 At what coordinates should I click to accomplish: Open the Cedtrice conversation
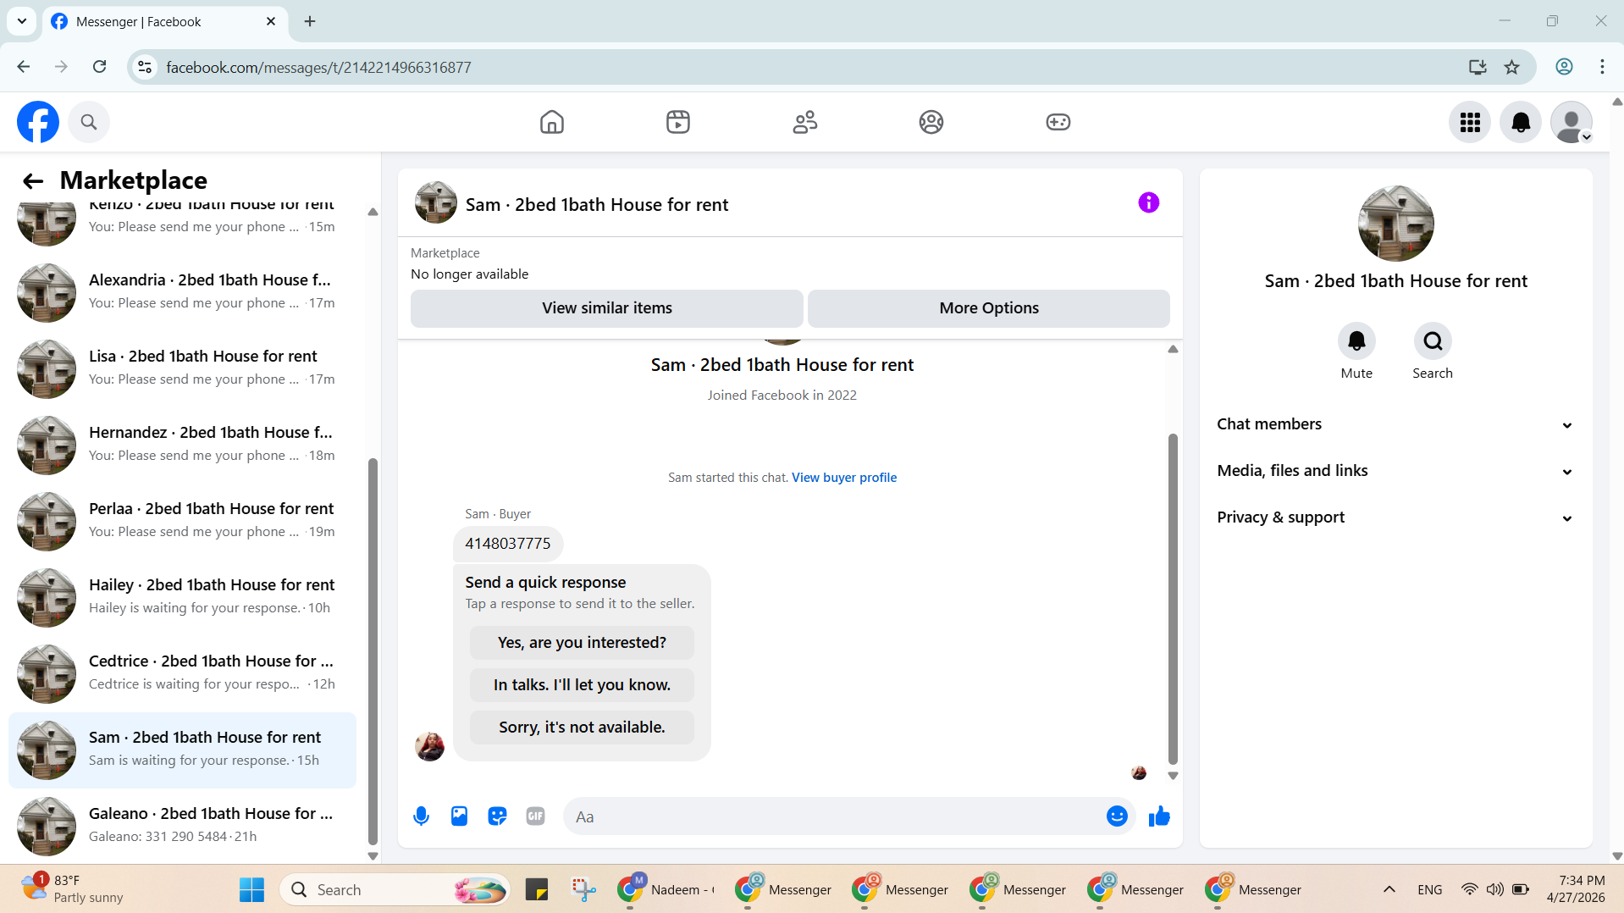pos(182,673)
